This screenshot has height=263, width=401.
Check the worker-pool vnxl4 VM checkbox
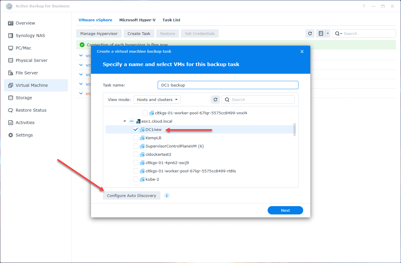tap(145, 113)
